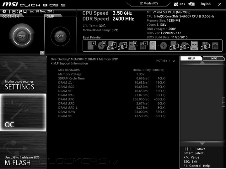Select the DRAM tRAS row
Viewport: 226px width, 169px height.
point(112,95)
